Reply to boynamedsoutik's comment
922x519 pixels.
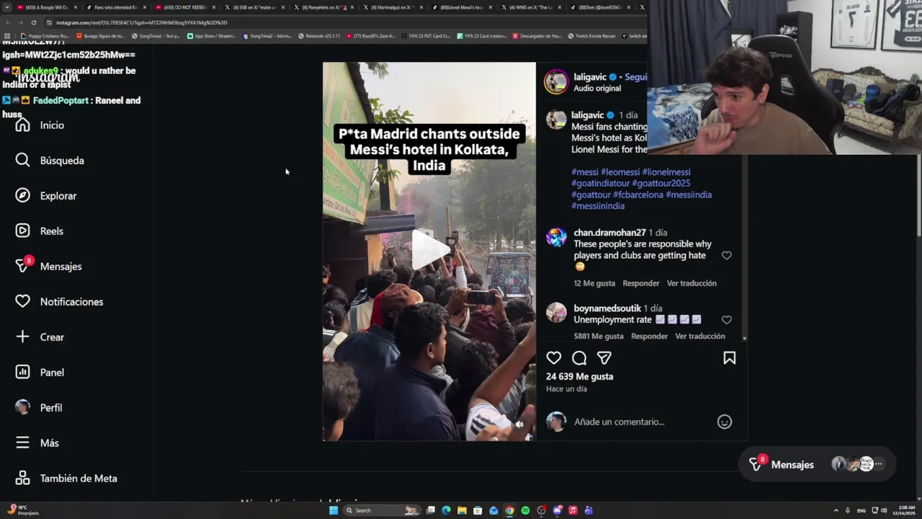click(x=649, y=337)
